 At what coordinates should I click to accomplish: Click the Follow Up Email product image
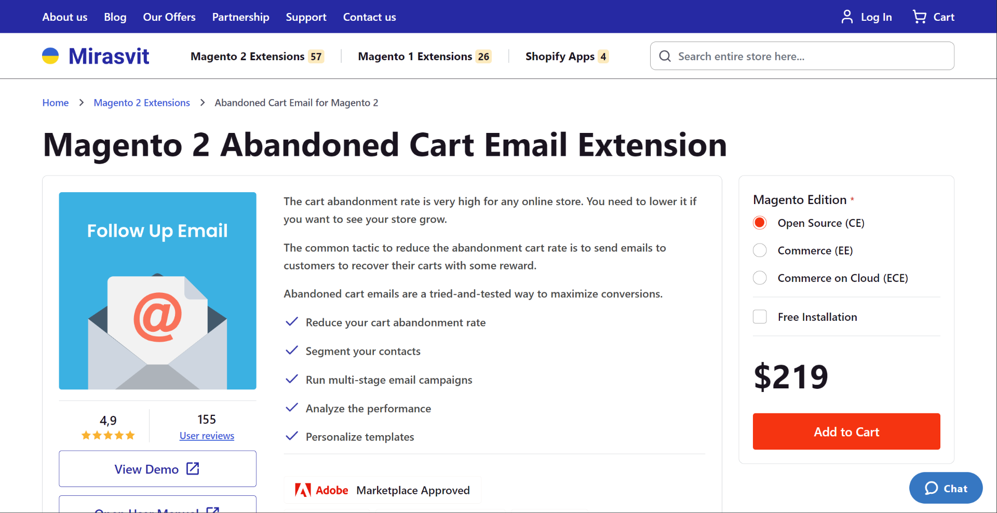coord(157,291)
